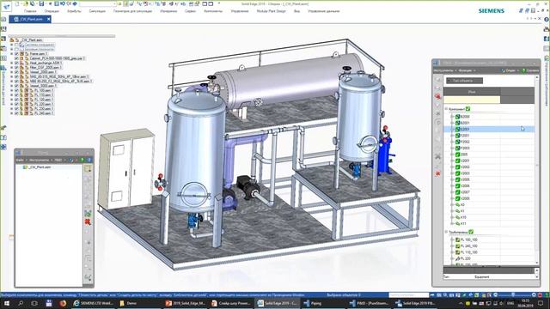
Task: Toggle the Компонент group green checkbox
Action: point(467,109)
